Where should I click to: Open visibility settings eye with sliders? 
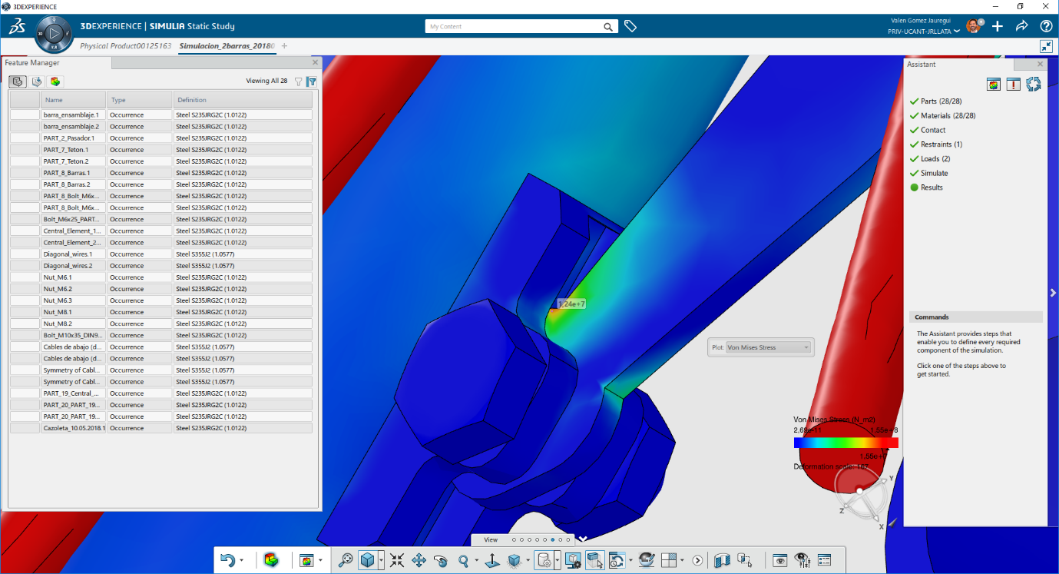[x=803, y=561]
